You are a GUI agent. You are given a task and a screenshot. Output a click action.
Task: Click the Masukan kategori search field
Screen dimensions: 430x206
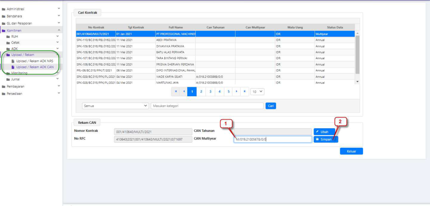pyautogui.click(x=207, y=106)
